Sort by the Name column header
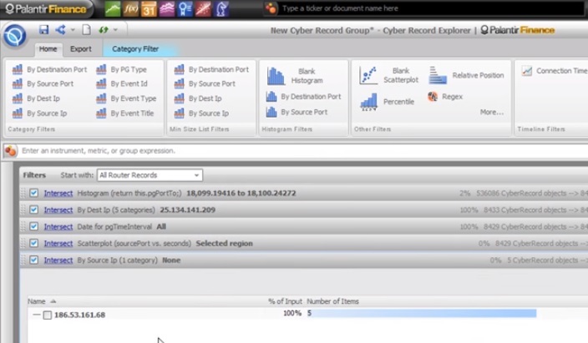The image size is (588, 343). coord(37,301)
